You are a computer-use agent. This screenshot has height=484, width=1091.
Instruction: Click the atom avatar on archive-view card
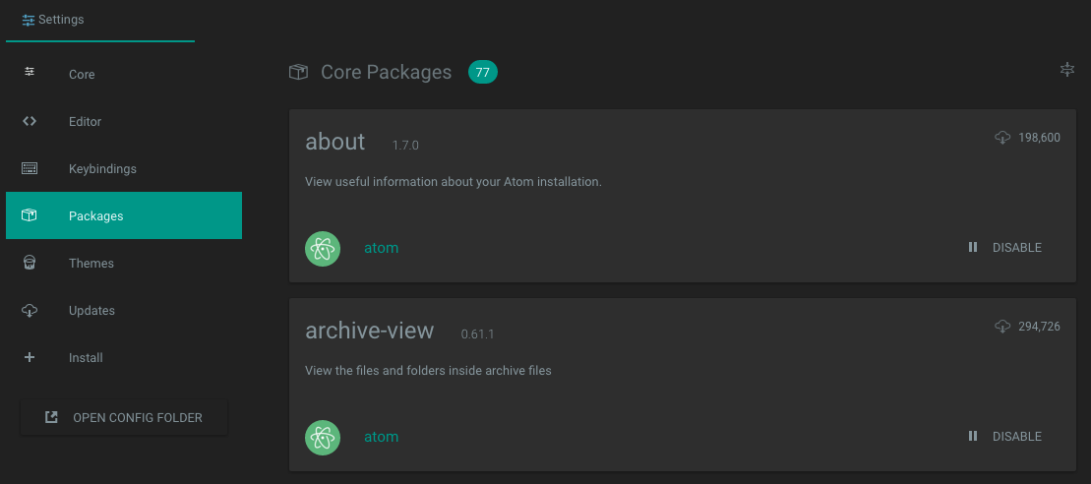323,438
